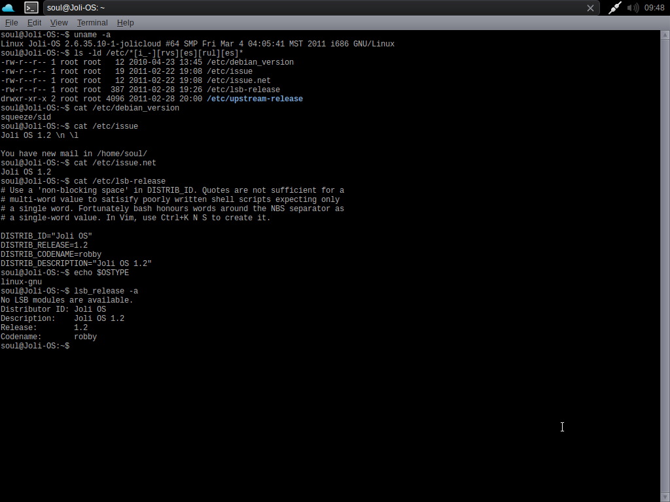Click the /etc/issue.net listing row
670x502 pixels.
(135, 80)
